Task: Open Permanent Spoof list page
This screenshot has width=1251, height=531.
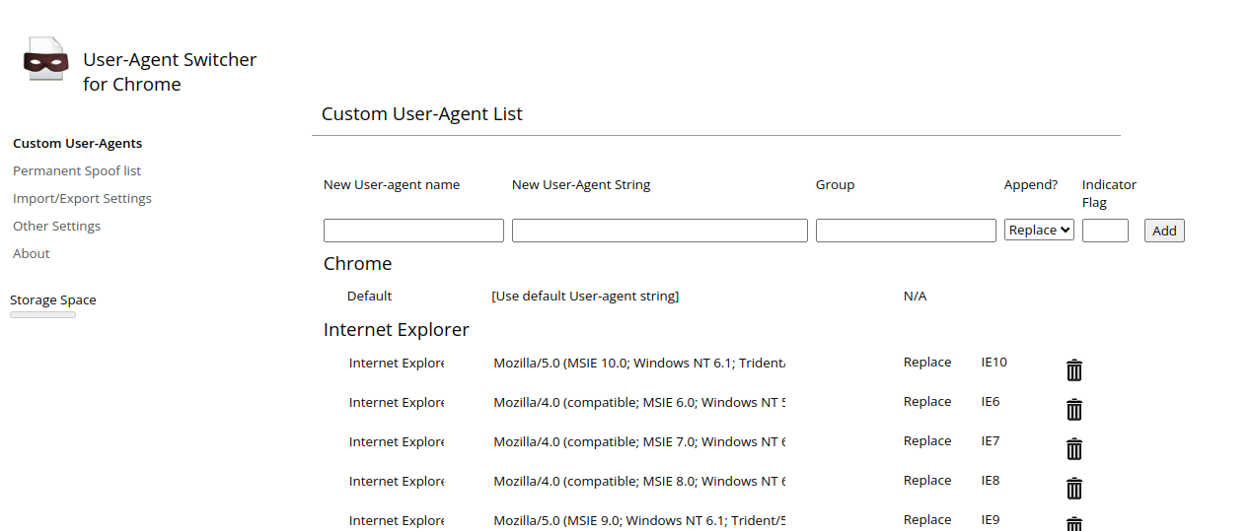Action: click(x=77, y=171)
